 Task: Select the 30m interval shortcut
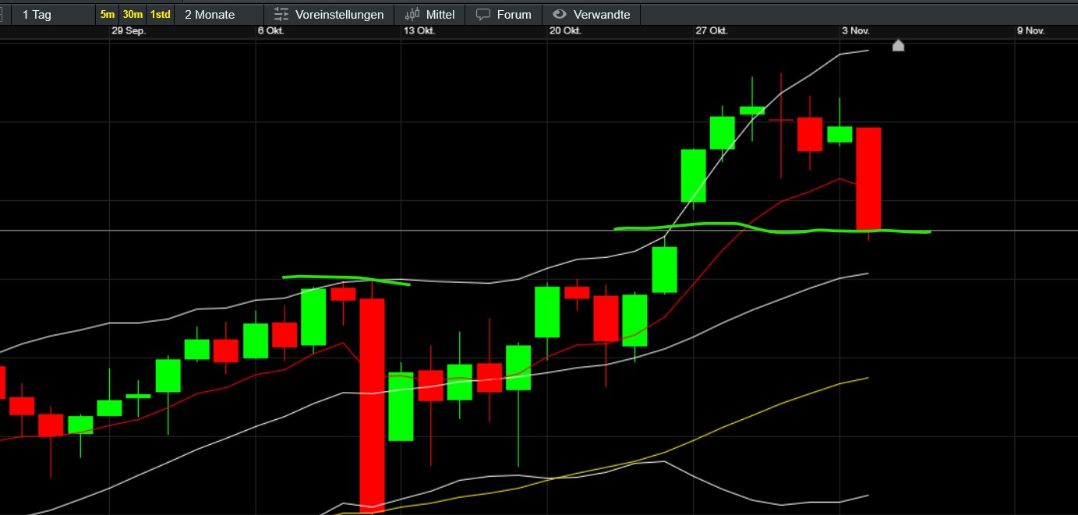coord(133,15)
